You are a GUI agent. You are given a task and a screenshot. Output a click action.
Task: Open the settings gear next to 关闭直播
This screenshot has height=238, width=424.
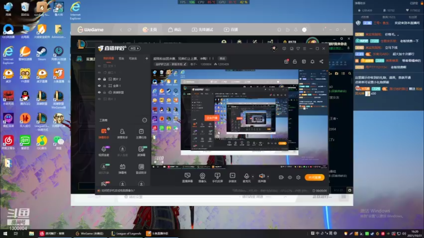[x=298, y=177]
